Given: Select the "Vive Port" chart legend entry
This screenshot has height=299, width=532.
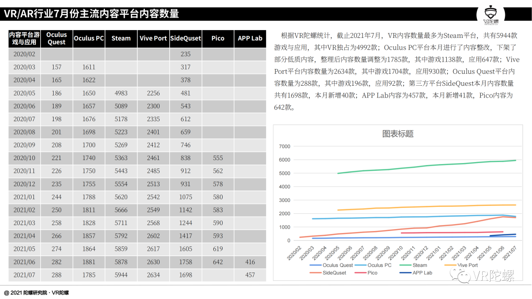Looking at the screenshot, I should pos(461,265).
